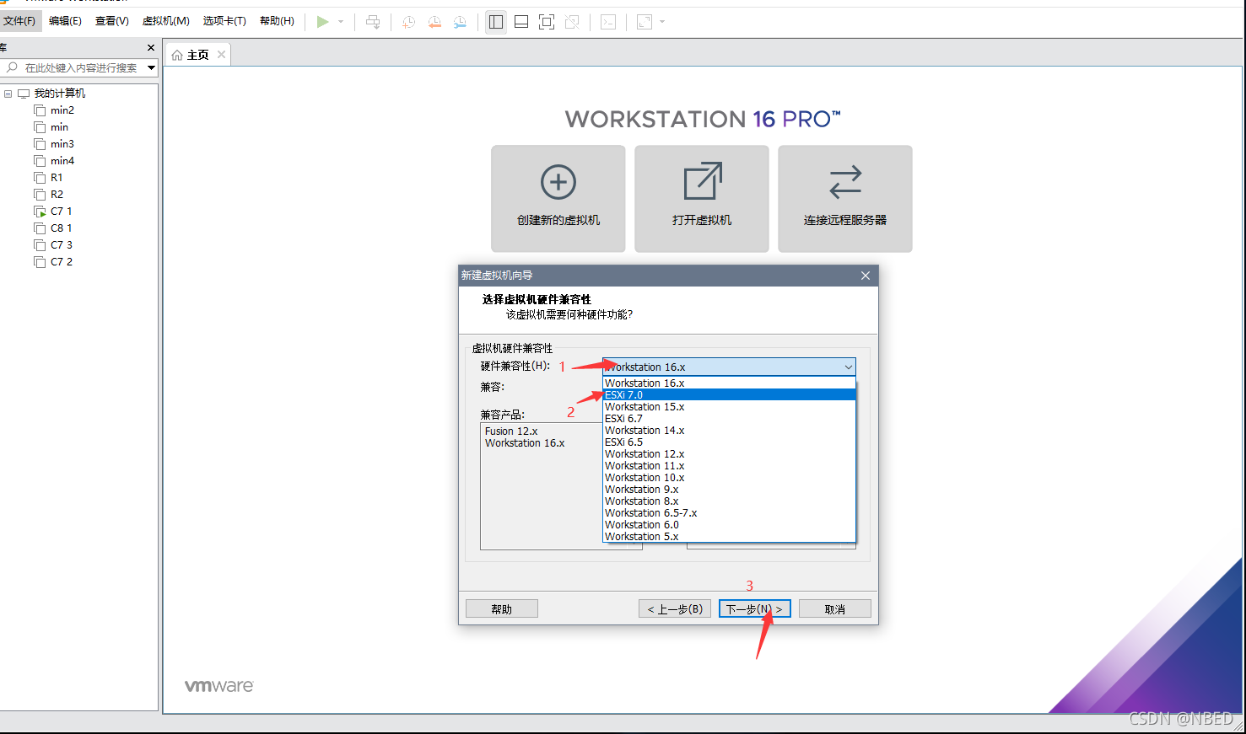This screenshot has width=1246, height=734.
Task: Click the 取消 cancel button
Action: (835, 608)
